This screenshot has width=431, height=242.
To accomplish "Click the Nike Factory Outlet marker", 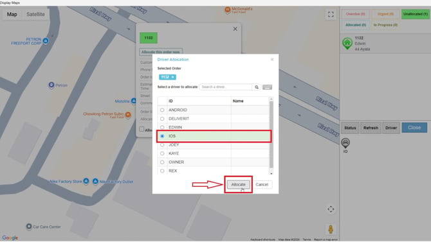I will point(95,182).
